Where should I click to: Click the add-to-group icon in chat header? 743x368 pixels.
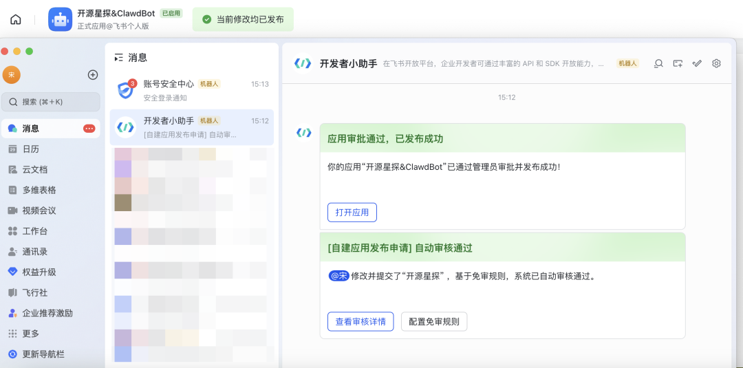(678, 63)
